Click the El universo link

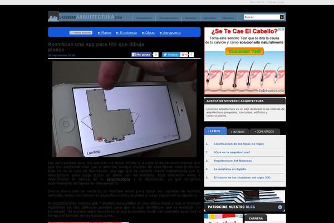(126, 33)
